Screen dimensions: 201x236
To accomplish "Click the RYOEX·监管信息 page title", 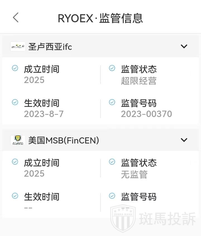I will click(x=100, y=18).
